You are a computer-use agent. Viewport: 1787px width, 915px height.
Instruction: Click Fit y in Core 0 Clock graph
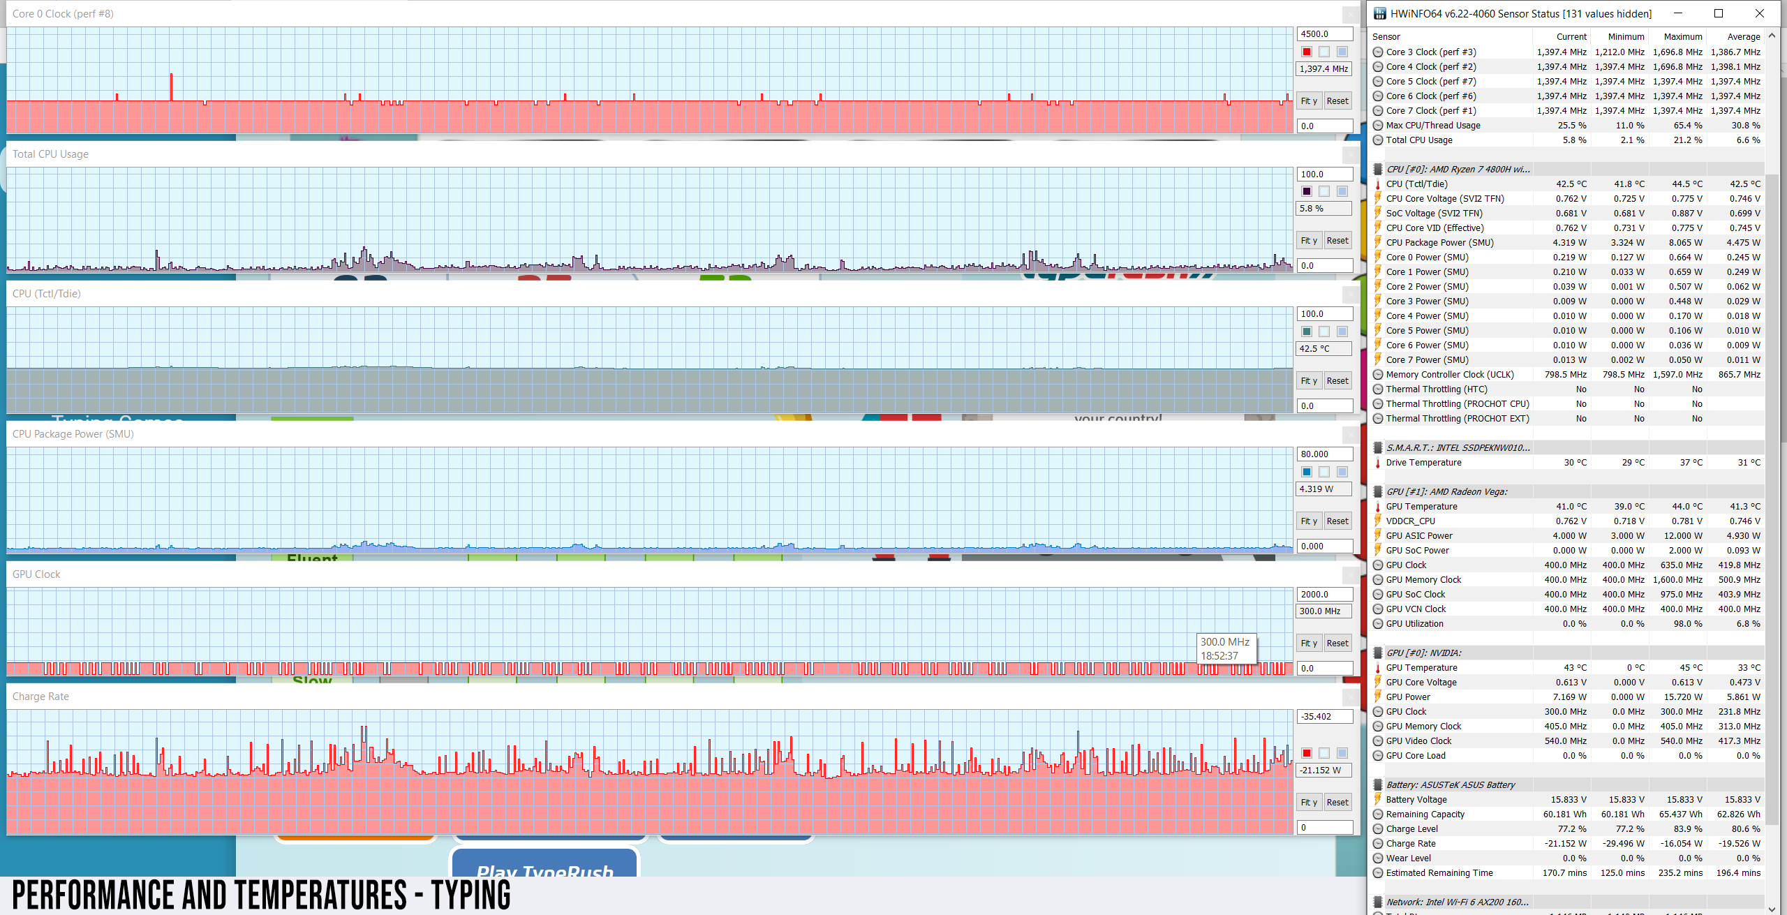click(1309, 101)
